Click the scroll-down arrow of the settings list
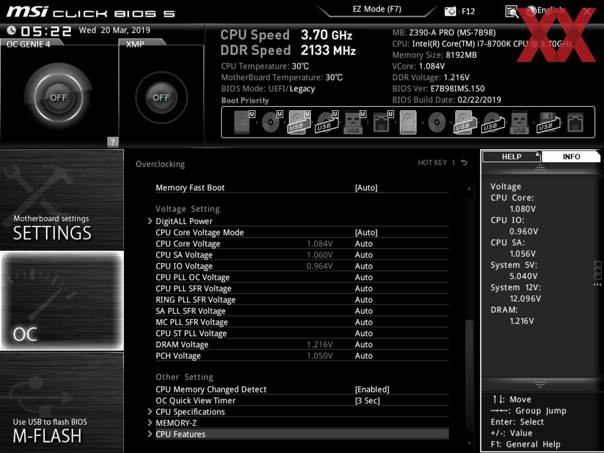The width and height of the screenshot is (604, 453). (x=469, y=443)
